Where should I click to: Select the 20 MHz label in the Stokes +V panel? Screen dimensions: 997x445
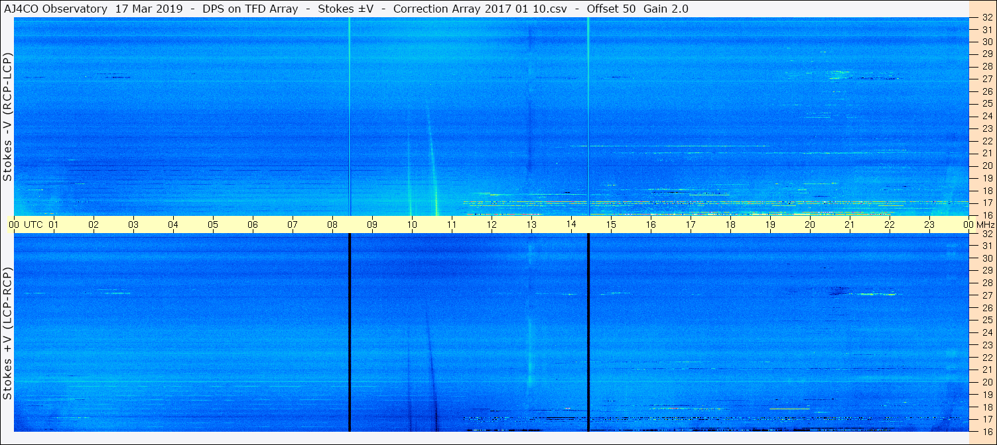click(987, 382)
